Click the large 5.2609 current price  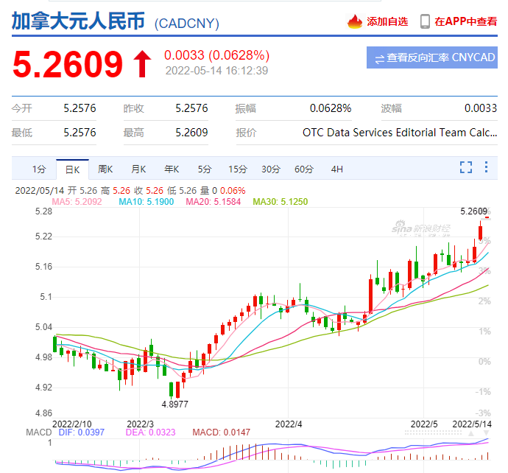(x=68, y=64)
